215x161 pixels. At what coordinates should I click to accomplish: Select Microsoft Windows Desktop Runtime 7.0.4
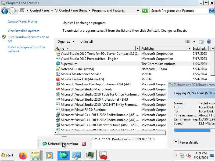[110, 84]
